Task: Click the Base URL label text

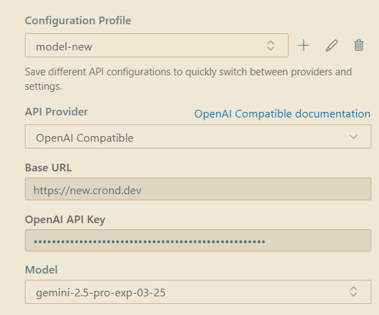Action: tap(48, 168)
